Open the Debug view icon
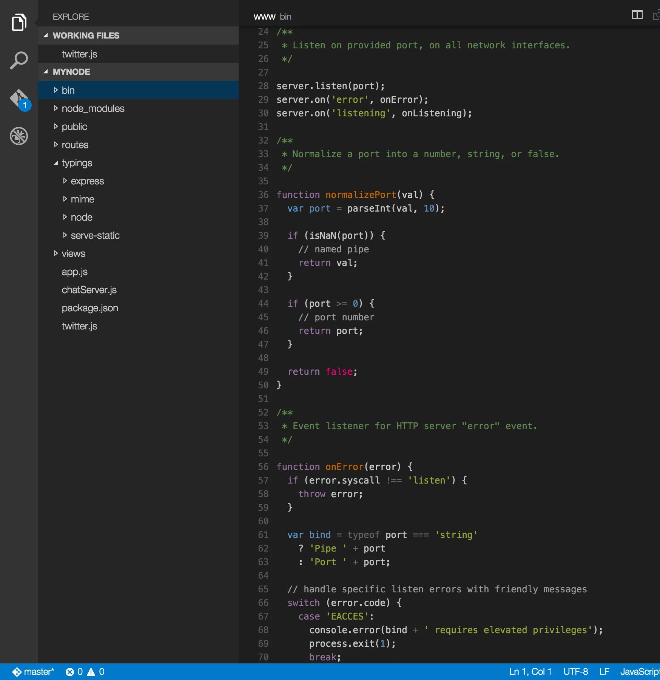This screenshot has width=660, height=680. pyautogui.click(x=19, y=136)
